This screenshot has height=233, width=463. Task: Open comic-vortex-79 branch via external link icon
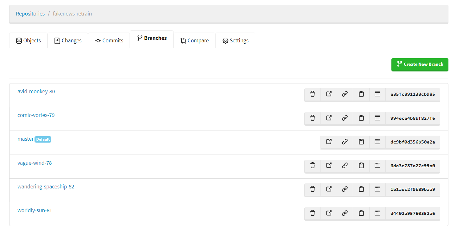coord(329,118)
